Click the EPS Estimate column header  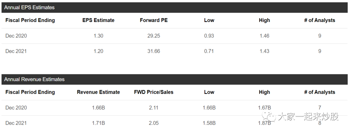(x=98, y=20)
